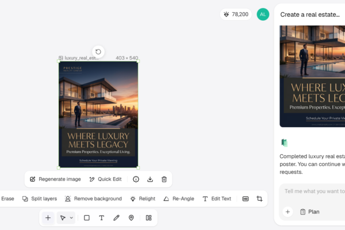The width and height of the screenshot is (345, 230).
Task: Click the message input 'Tell me what you want to'
Action: (x=315, y=191)
